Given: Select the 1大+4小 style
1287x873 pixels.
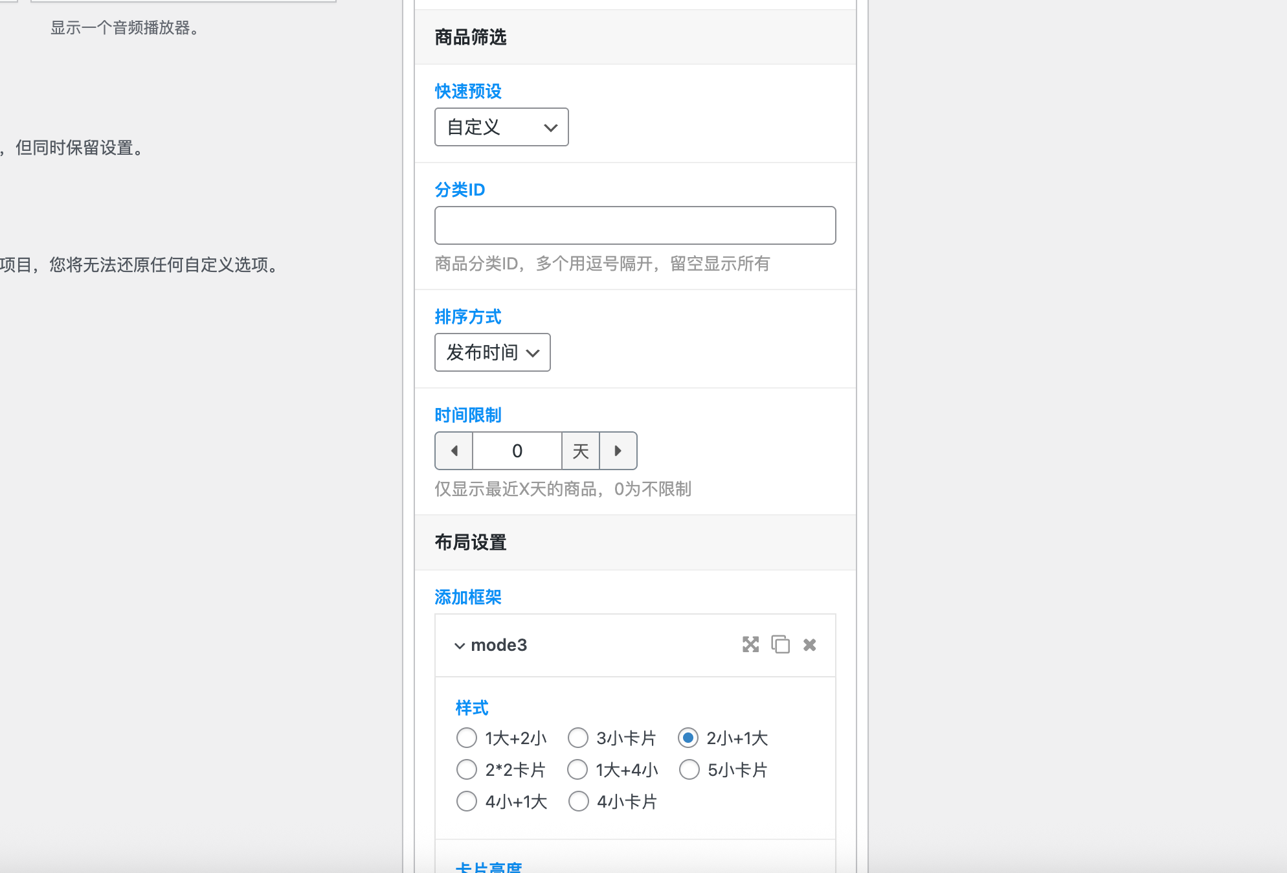Looking at the screenshot, I should 578,769.
